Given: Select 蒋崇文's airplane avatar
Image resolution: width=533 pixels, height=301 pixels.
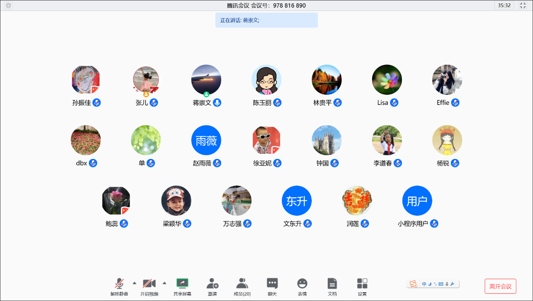Looking at the screenshot, I should [x=206, y=80].
